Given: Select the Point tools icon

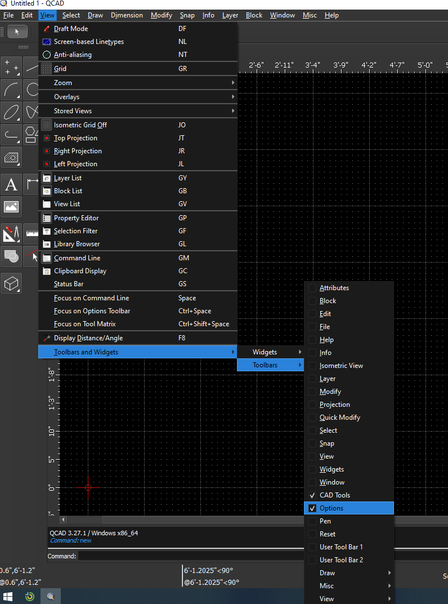Looking at the screenshot, I should [11, 68].
